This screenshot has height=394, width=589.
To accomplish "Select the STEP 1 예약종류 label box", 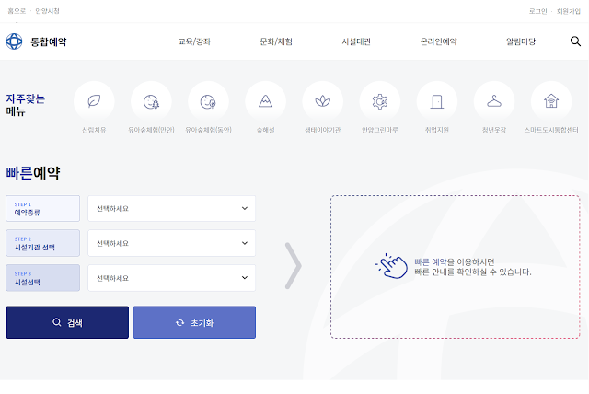I will tap(43, 208).
